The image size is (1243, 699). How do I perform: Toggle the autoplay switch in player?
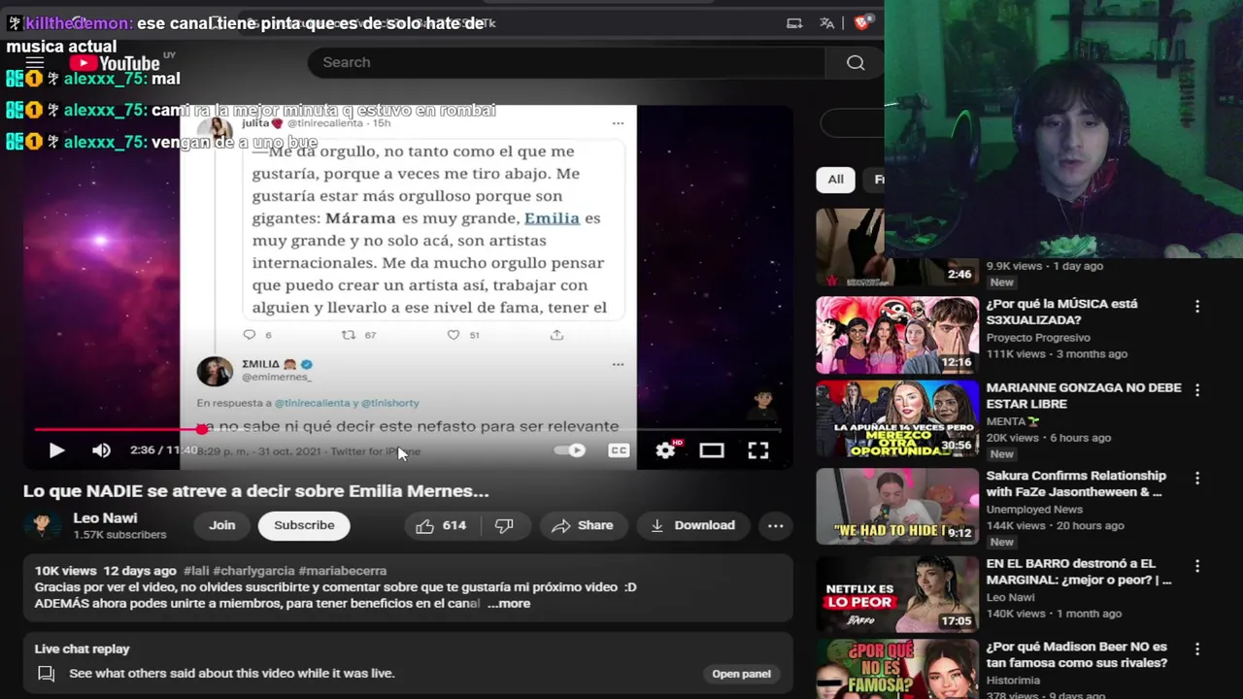pos(569,450)
